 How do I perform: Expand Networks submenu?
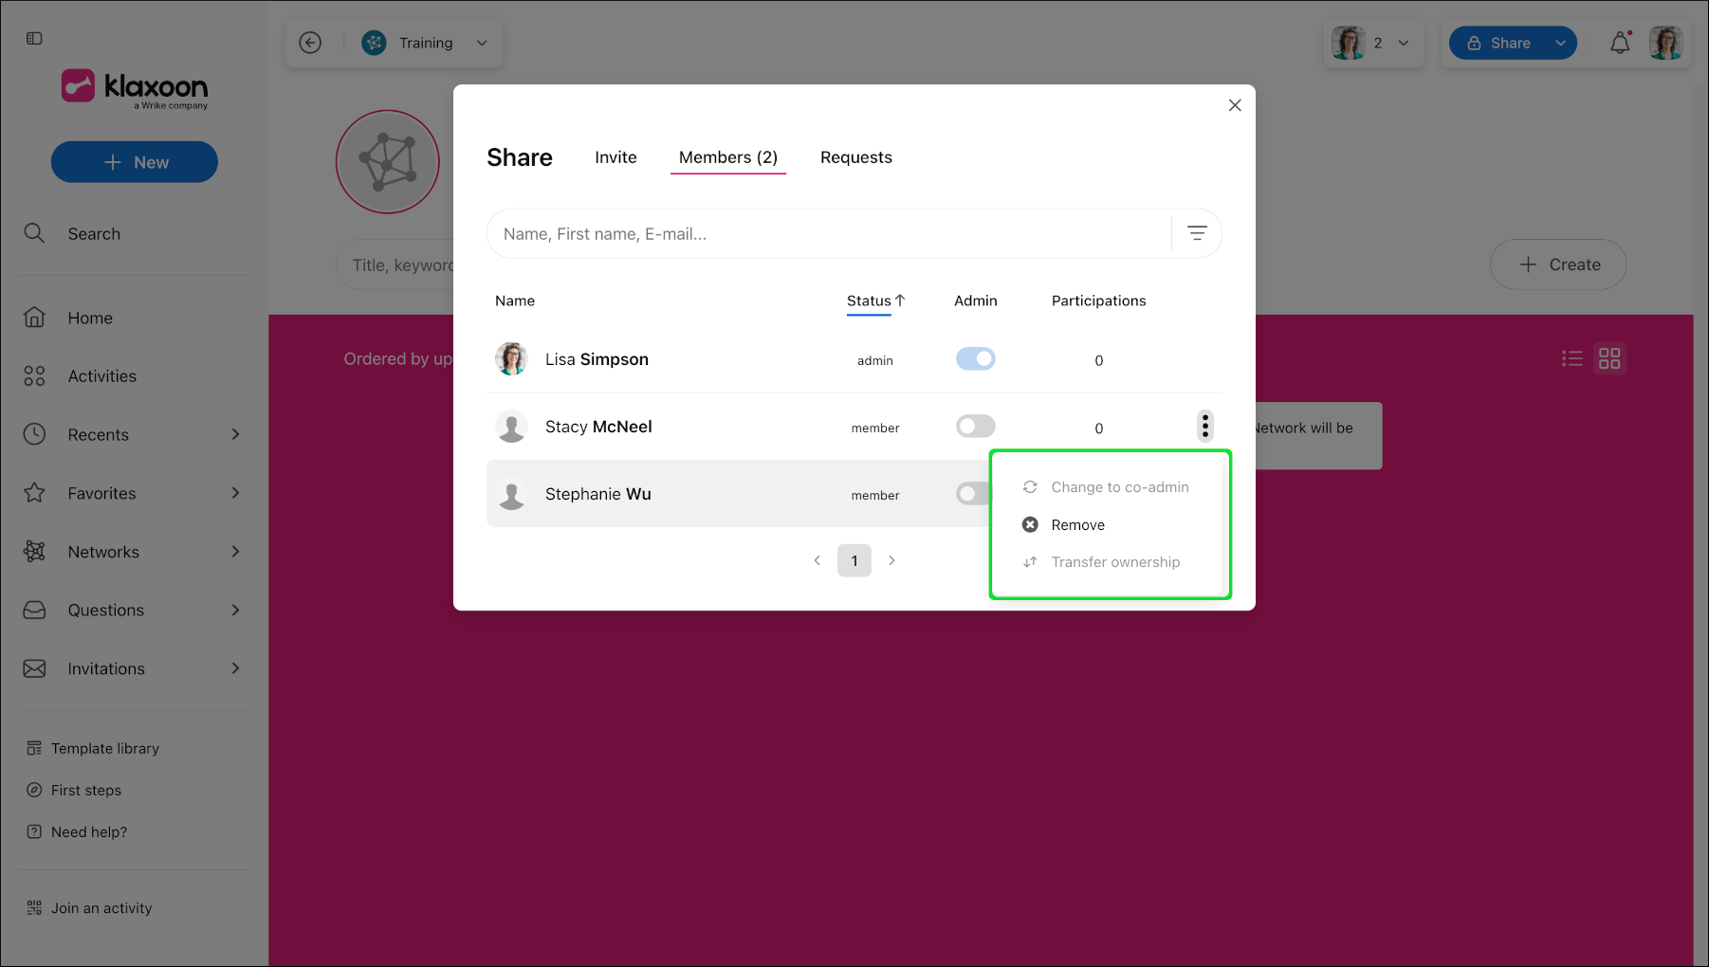tap(235, 552)
